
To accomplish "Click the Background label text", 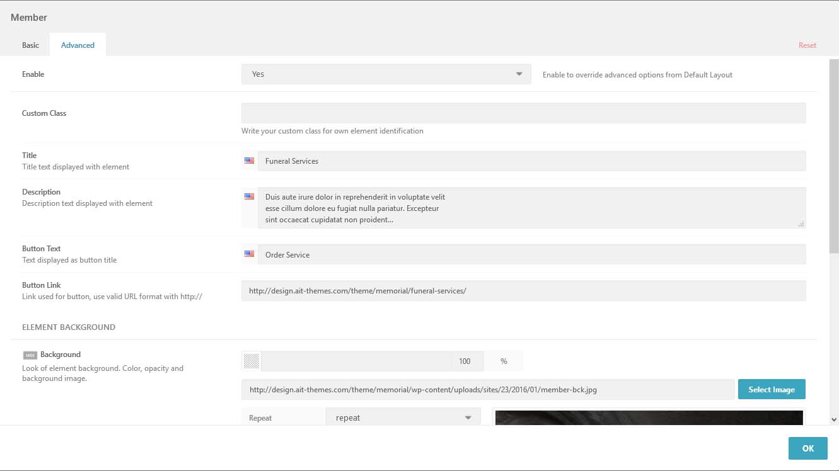I will coord(61,355).
